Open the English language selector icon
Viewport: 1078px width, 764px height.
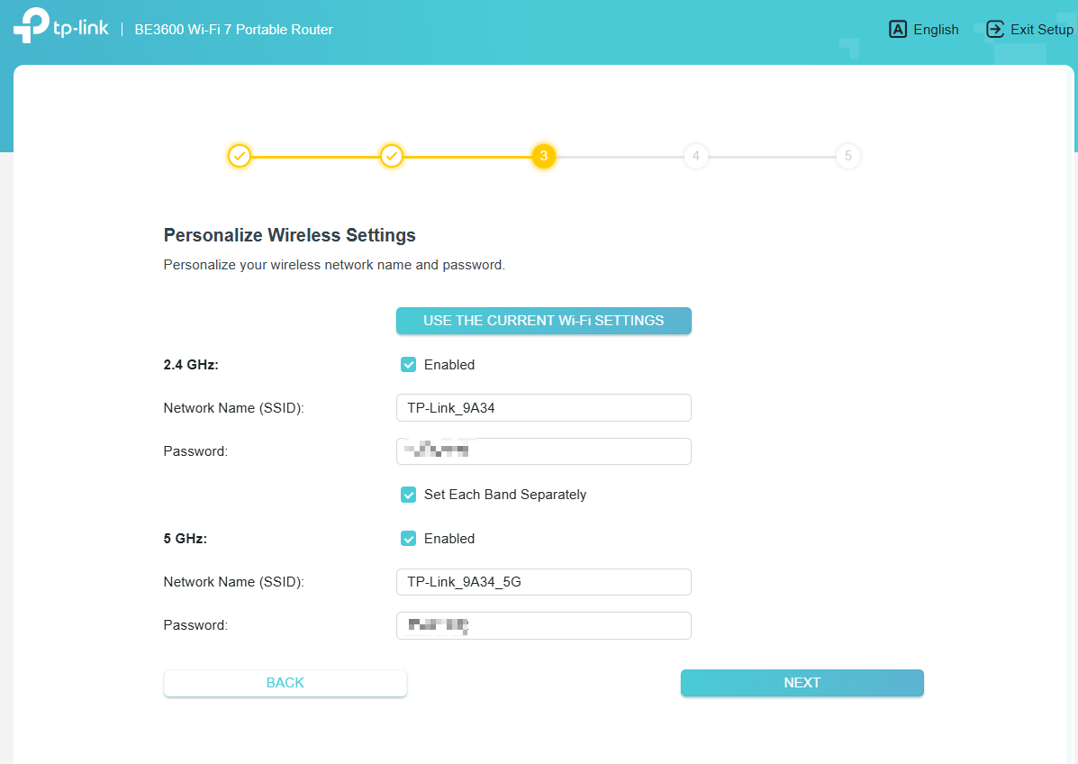tap(898, 29)
